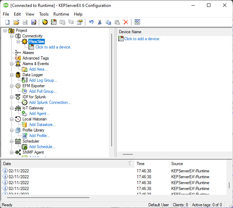This screenshot has height=208, width=233.
Task: Click the Save As toolbar icon
Action: pos(34,22)
